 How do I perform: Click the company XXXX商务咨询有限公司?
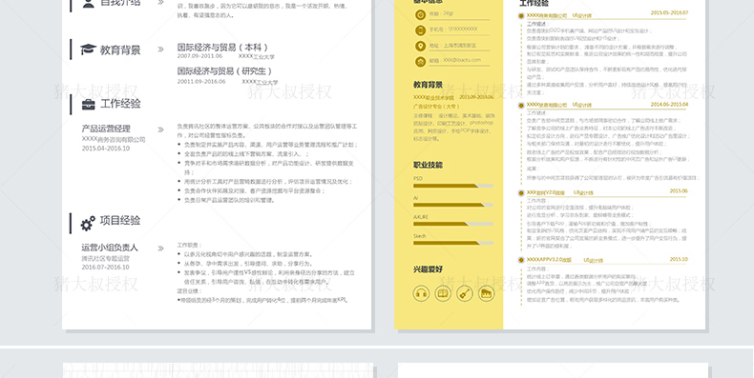(x=114, y=139)
